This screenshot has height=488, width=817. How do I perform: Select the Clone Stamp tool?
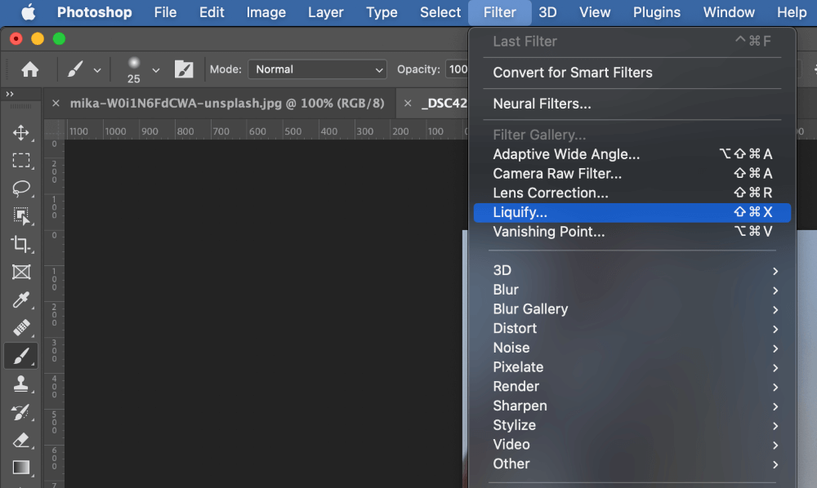tap(21, 384)
